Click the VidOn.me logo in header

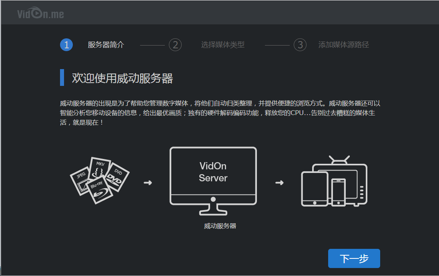point(40,14)
